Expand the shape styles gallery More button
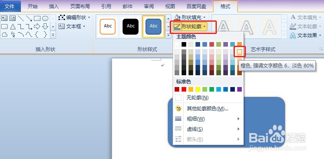324x159 pixels. click(169, 35)
